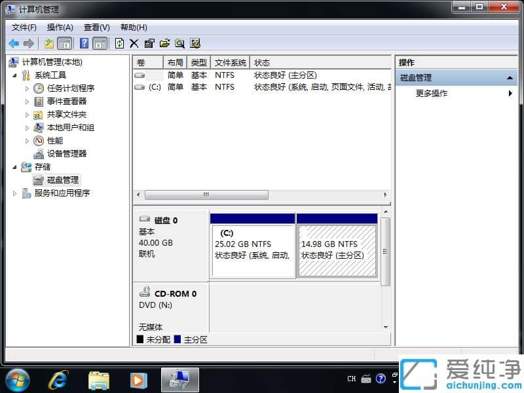Open the 查看(V) menu

coord(96,28)
